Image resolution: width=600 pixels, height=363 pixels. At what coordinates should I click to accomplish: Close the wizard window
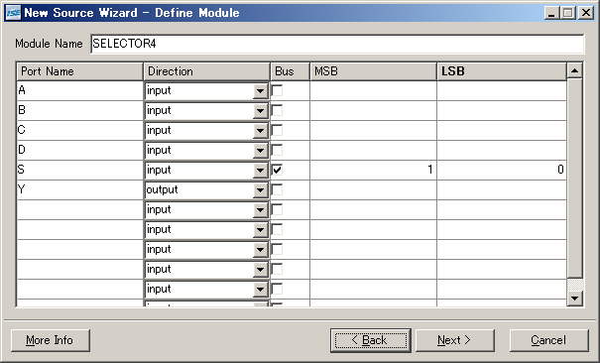586,13
